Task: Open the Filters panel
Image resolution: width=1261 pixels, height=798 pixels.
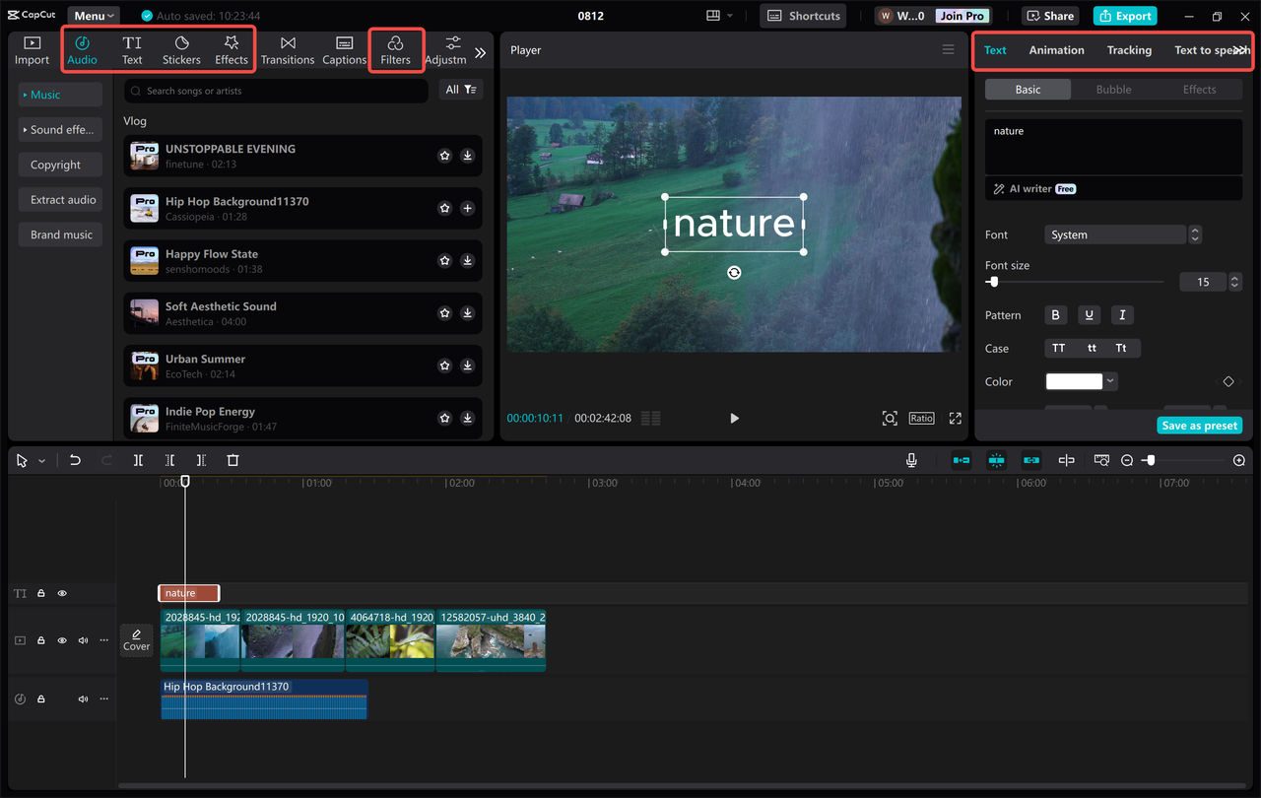Action: pos(396,49)
